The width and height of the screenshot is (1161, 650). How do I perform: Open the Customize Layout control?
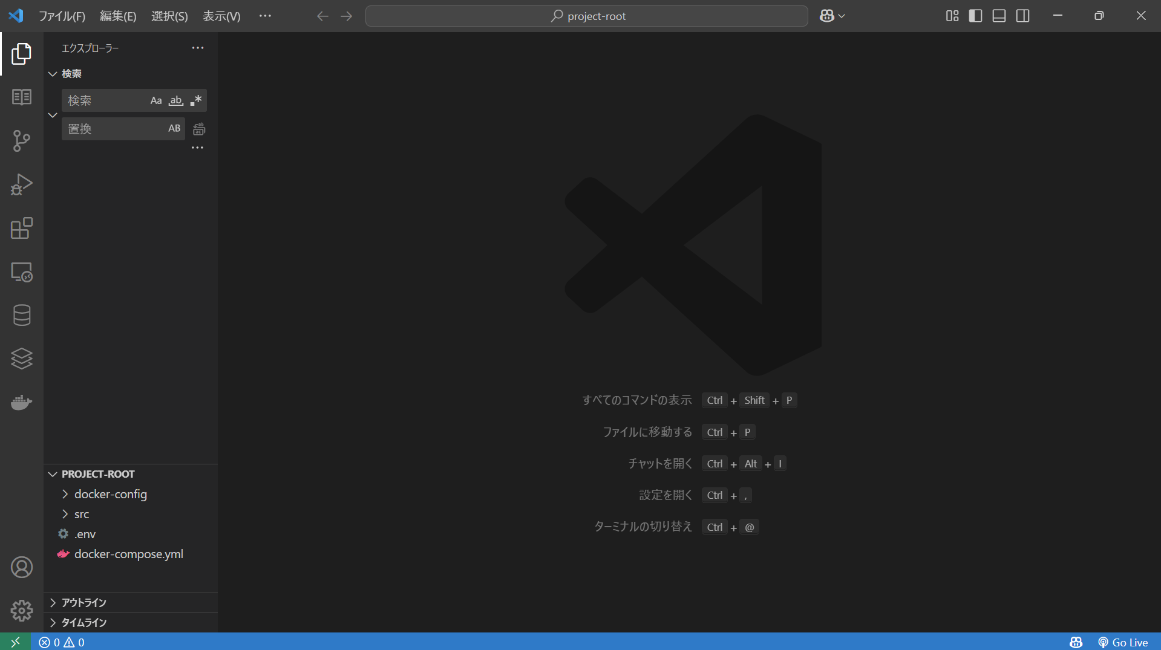click(952, 16)
